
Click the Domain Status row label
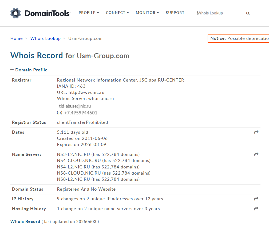[x=28, y=189]
